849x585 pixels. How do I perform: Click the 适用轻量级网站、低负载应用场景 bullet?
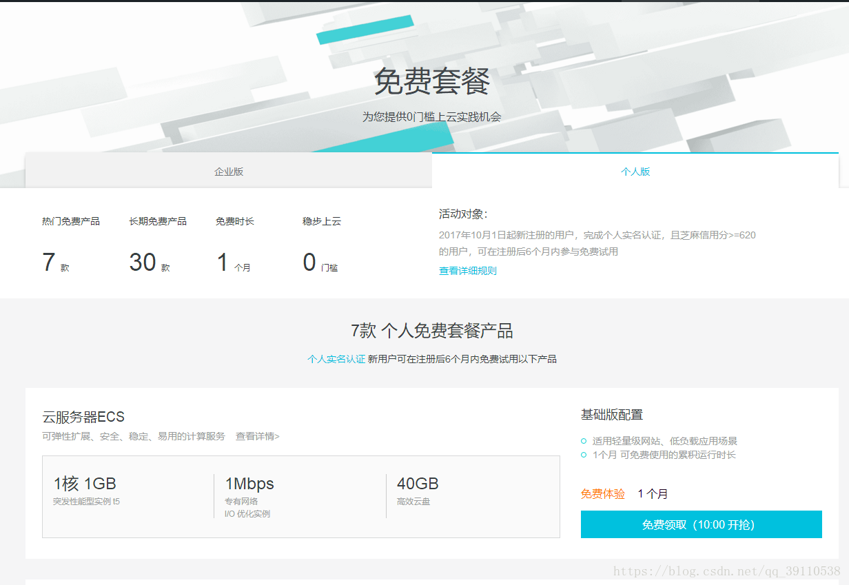click(x=665, y=441)
